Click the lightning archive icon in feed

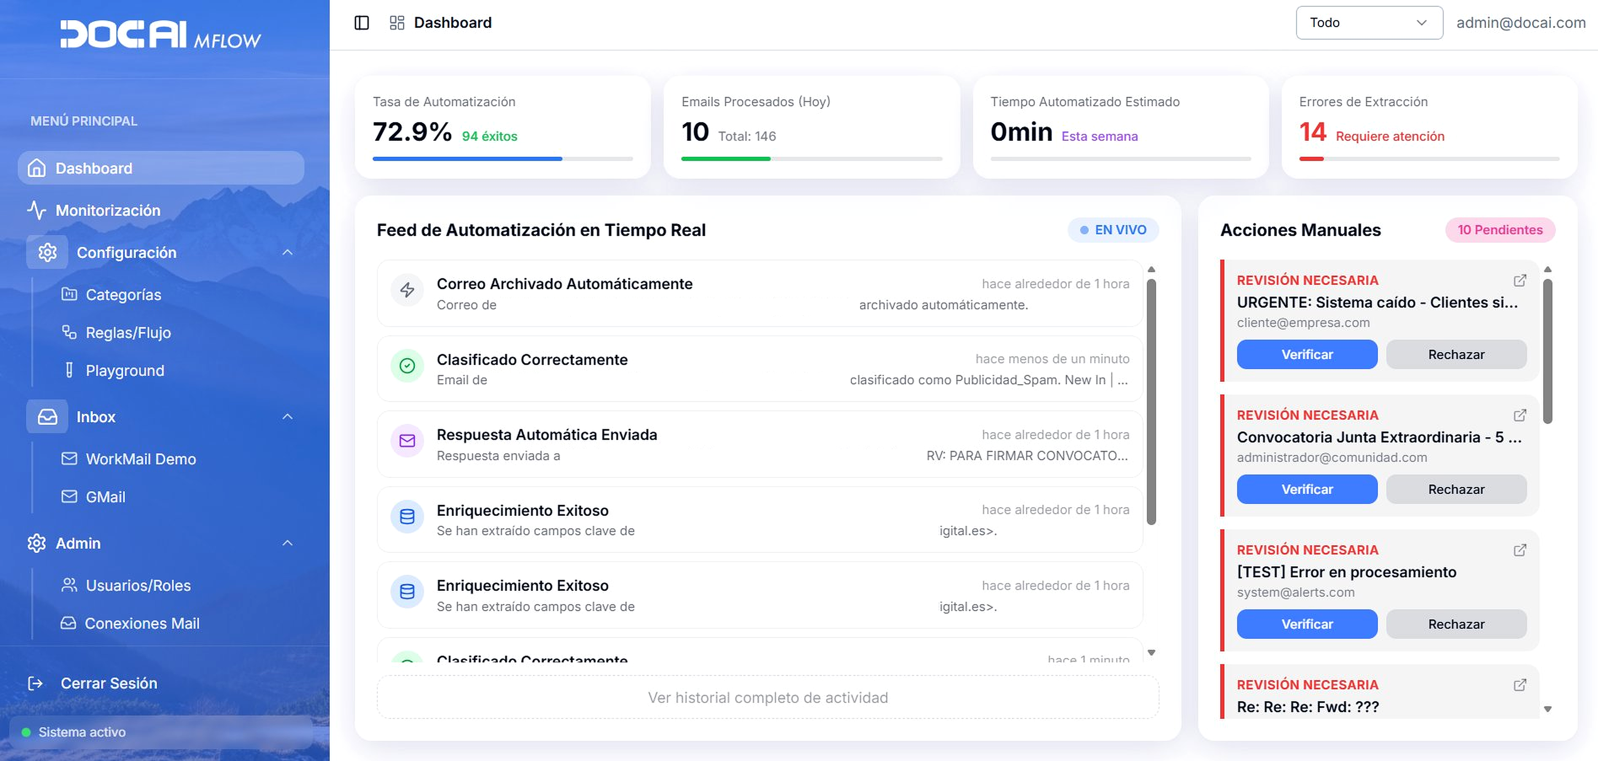pyautogui.click(x=407, y=289)
